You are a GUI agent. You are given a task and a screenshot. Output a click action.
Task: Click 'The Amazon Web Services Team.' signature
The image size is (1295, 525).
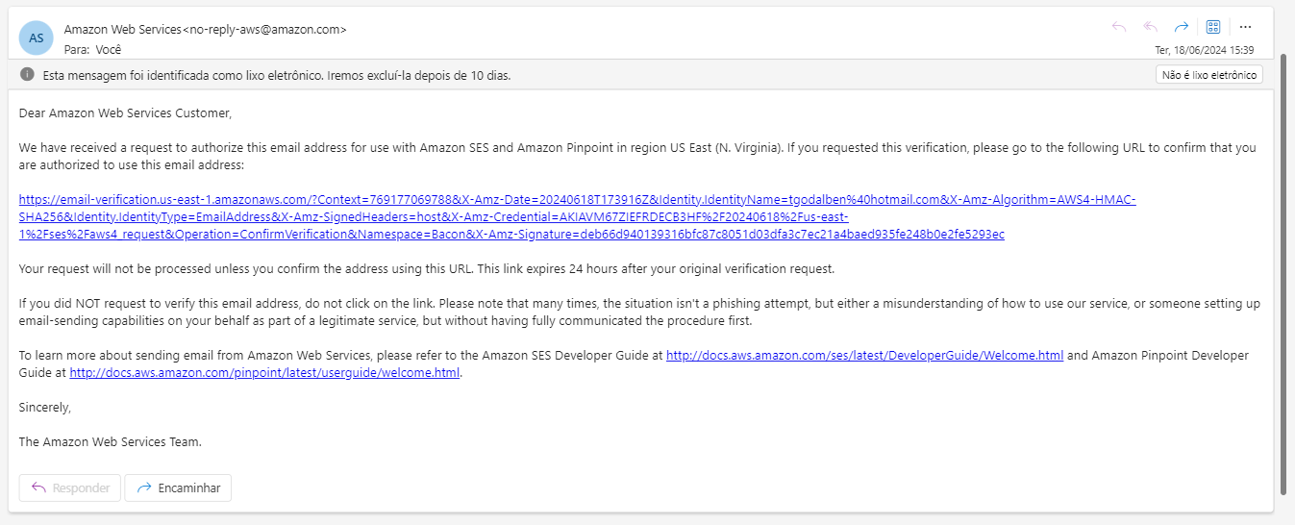pos(111,442)
